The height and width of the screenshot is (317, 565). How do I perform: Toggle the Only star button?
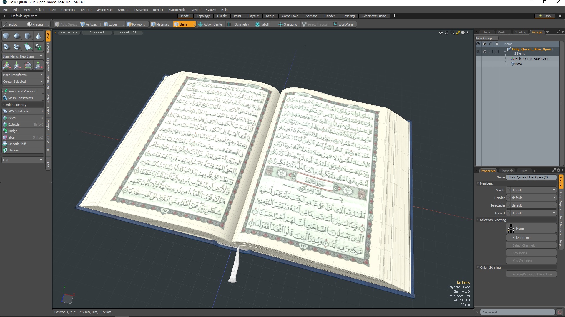(545, 16)
